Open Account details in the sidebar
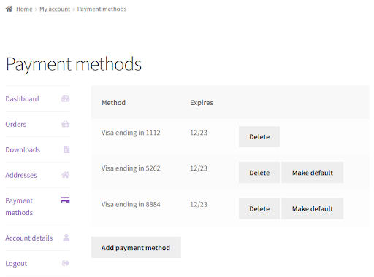Image resolution: width=374 pixels, height=277 pixels. click(x=29, y=238)
